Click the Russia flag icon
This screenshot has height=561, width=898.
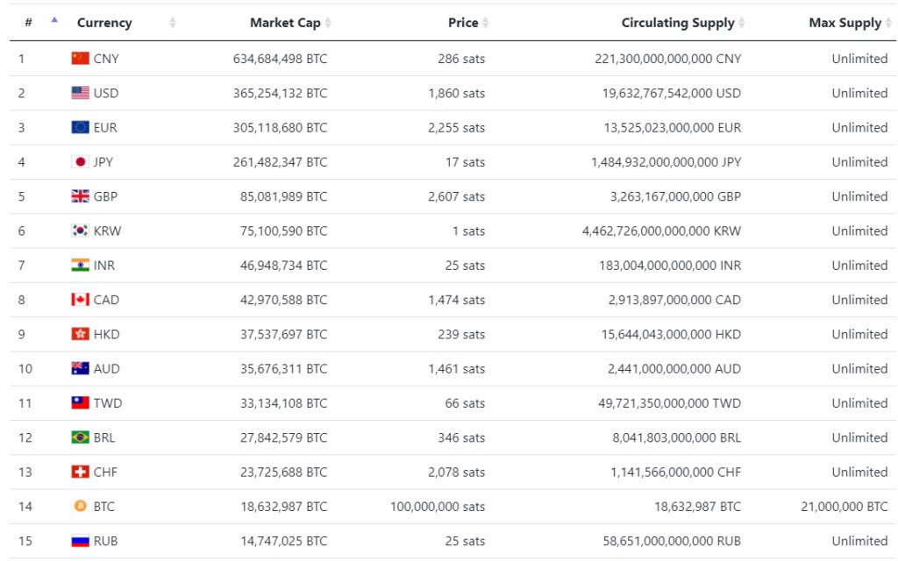tap(80, 541)
